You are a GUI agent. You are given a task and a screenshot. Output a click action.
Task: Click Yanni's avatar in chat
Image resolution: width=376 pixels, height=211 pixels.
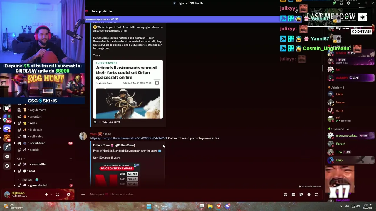coord(83,136)
